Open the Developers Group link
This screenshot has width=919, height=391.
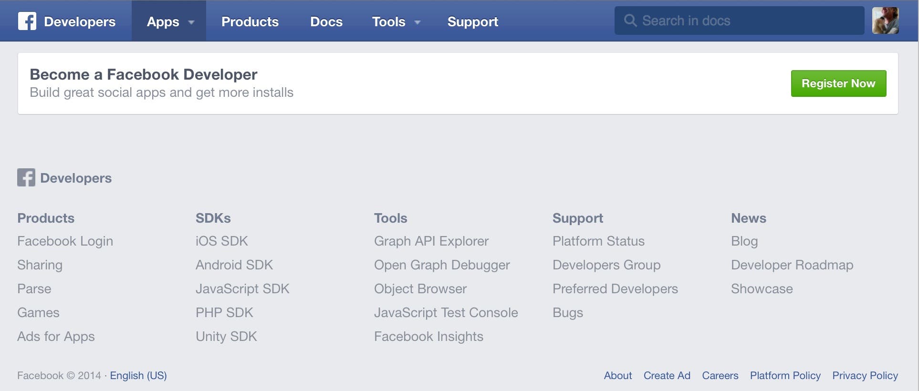tap(606, 265)
